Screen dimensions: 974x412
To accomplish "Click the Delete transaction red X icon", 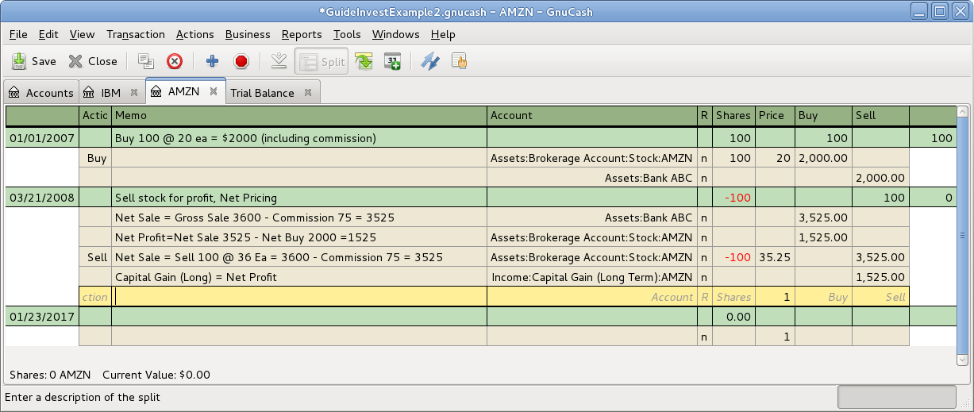I will click(174, 61).
